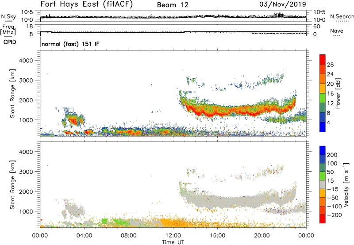Click the '200' label on velocity colorbar
The image size is (354, 245).
pos(332,155)
